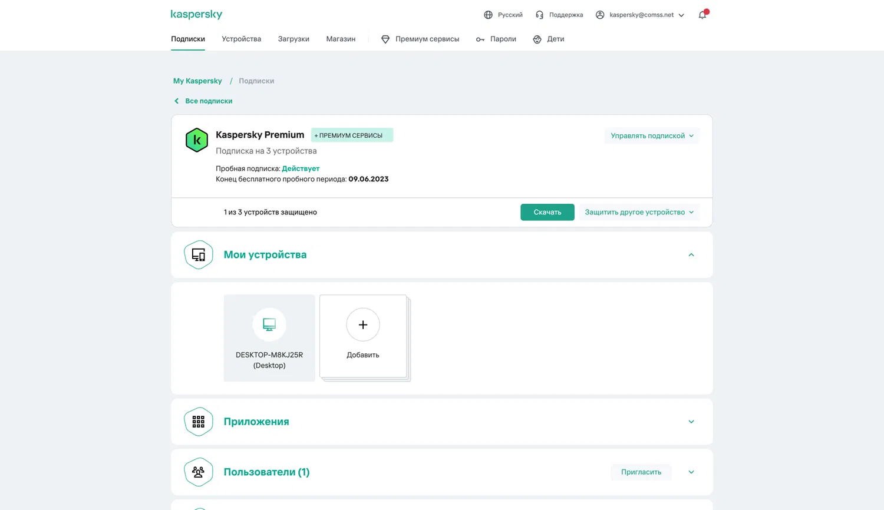Click the Kaspersky logo in the header

(196, 14)
